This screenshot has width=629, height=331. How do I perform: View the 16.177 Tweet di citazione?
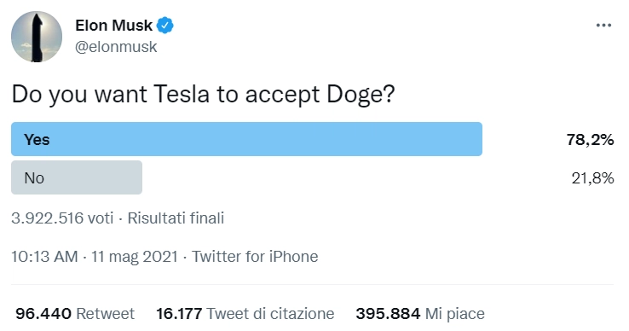click(x=245, y=314)
